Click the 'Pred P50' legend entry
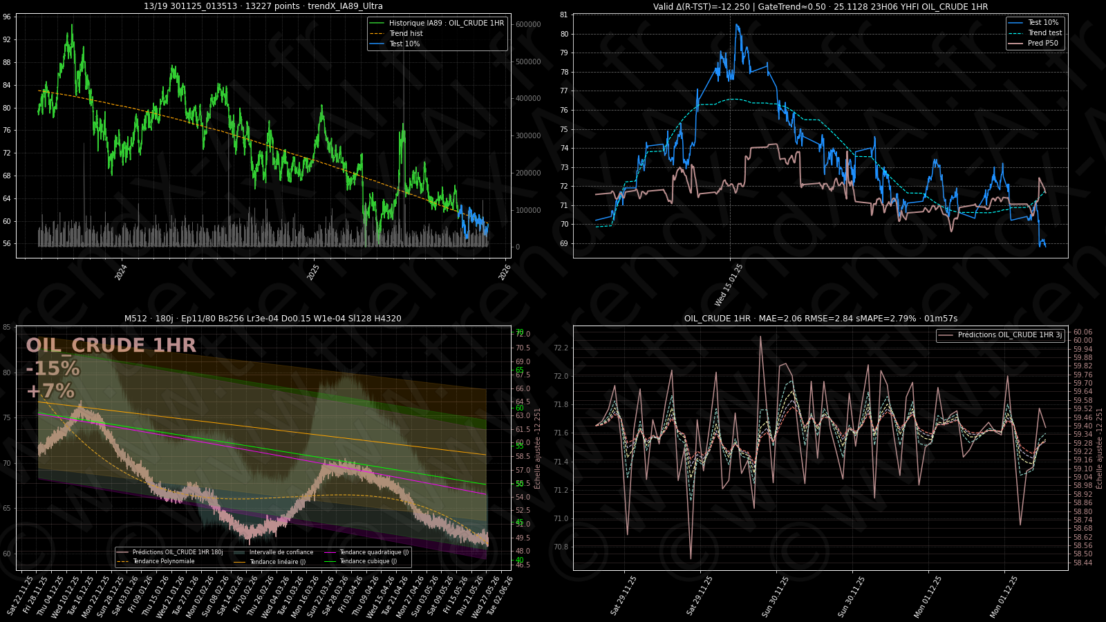Image resolution: width=1106 pixels, height=622 pixels. pos(1042,43)
